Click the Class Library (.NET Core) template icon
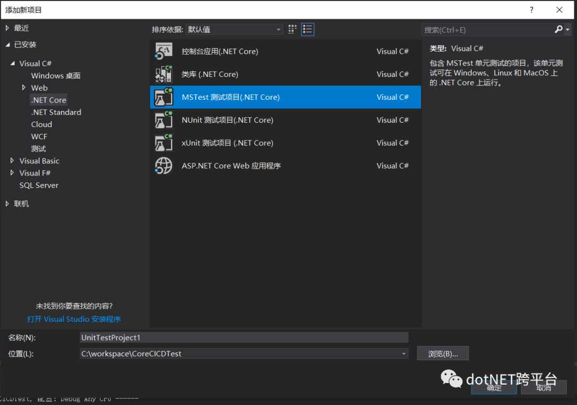 tap(164, 74)
